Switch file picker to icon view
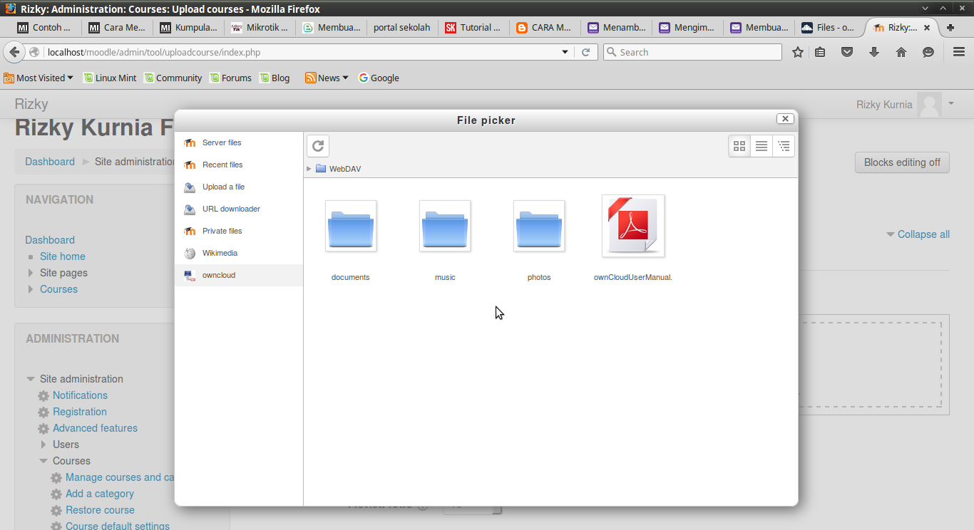The width and height of the screenshot is (974, 530). click(739, 146)
